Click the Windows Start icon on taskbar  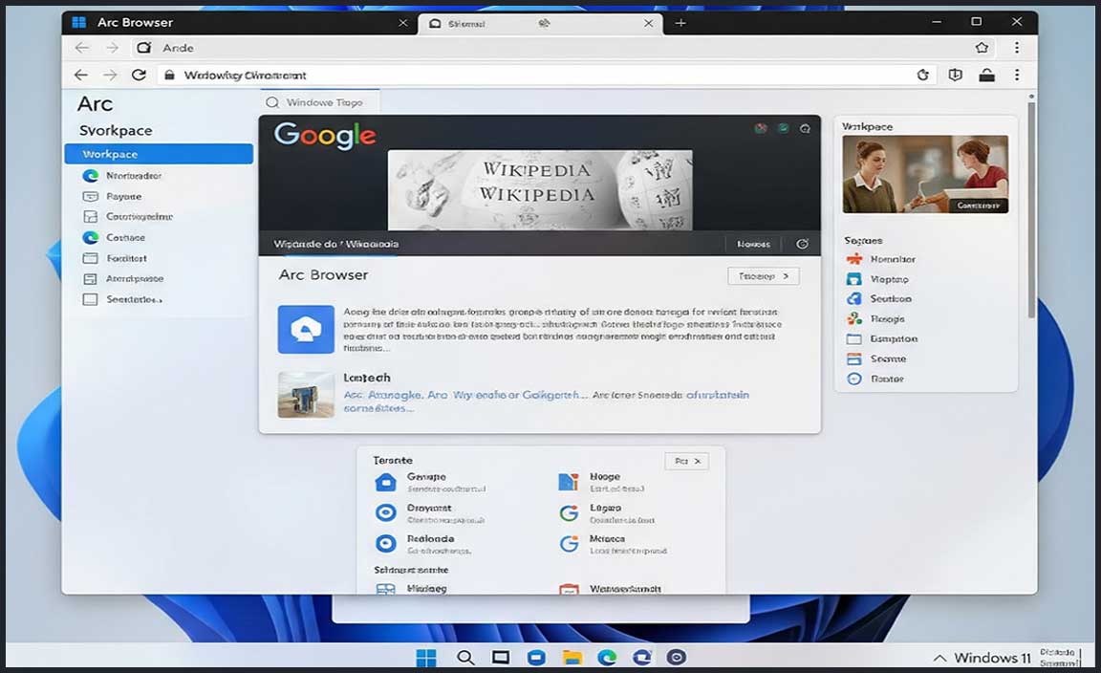click(x=425, y=658)
